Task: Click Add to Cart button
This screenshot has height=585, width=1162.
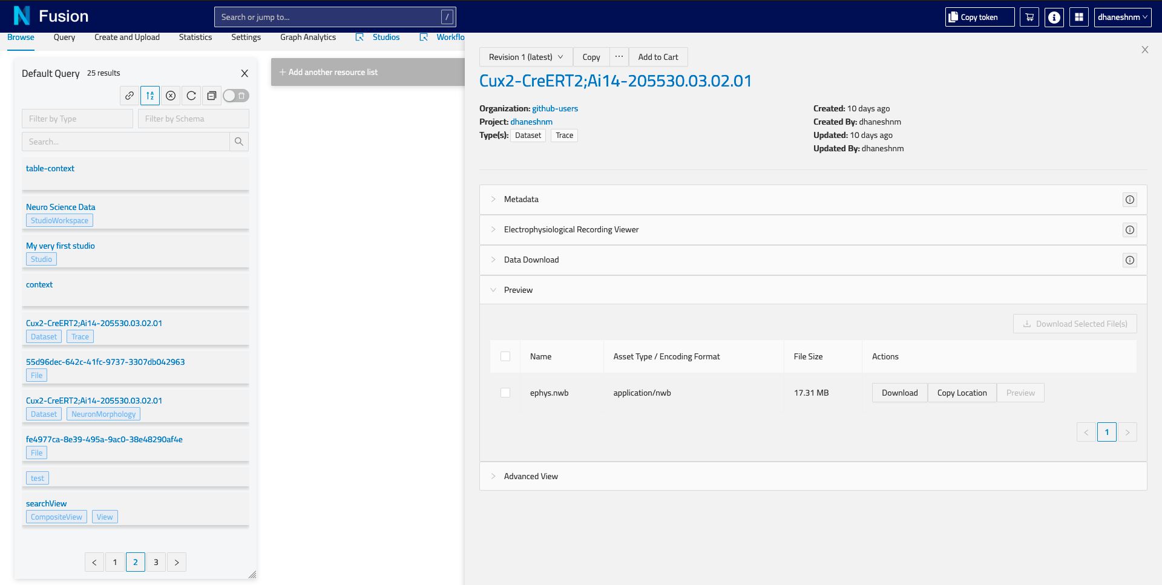Action: tap(658, 57)
